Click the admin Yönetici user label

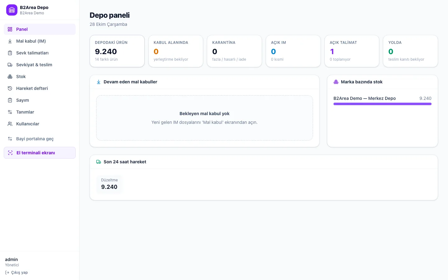tap(12, 262)
